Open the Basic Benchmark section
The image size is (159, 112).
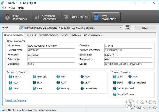click(16, 18)
